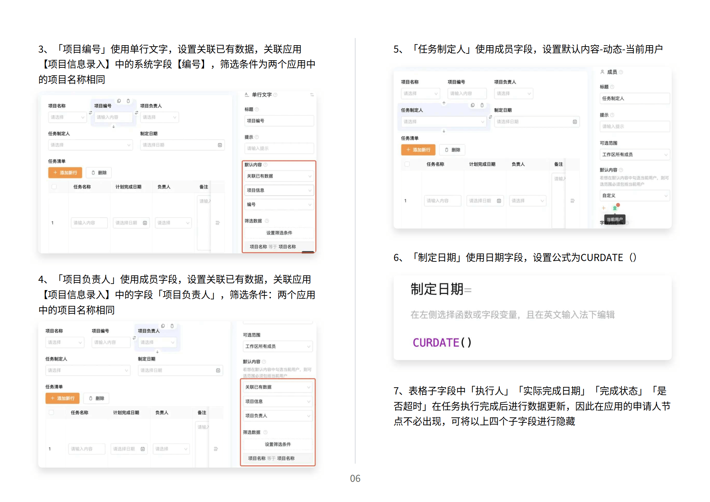The image size is (710, 502).
Task: Click 删除 button in step 3 screenshot
Action: click(99, 173)
